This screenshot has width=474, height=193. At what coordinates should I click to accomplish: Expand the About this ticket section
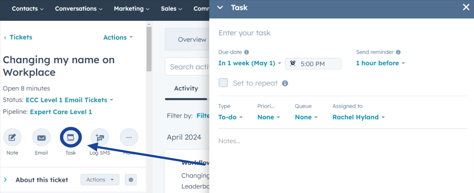click(x=5, y=180)
